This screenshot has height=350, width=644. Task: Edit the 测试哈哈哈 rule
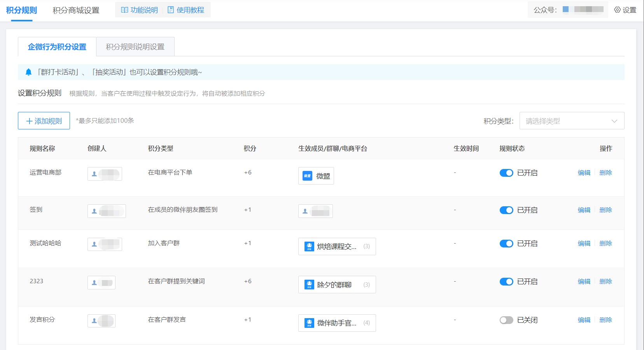click(584, 244)
